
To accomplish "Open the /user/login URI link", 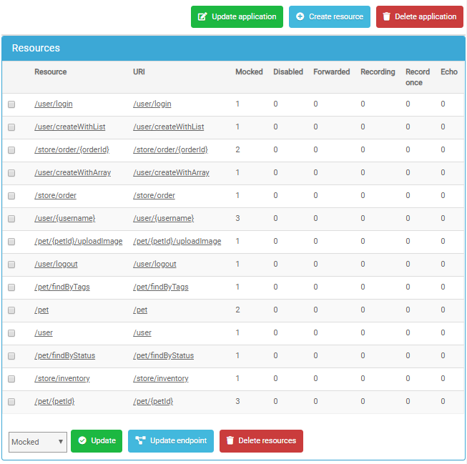I will coord(152,104).
